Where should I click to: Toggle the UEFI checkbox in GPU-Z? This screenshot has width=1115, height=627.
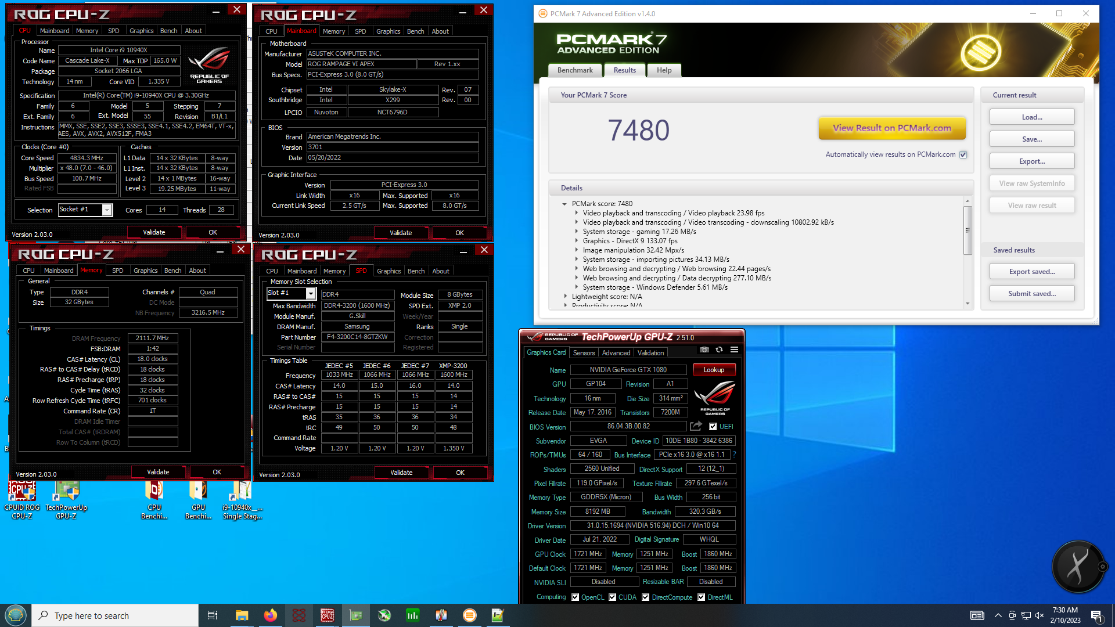[713, 427]
